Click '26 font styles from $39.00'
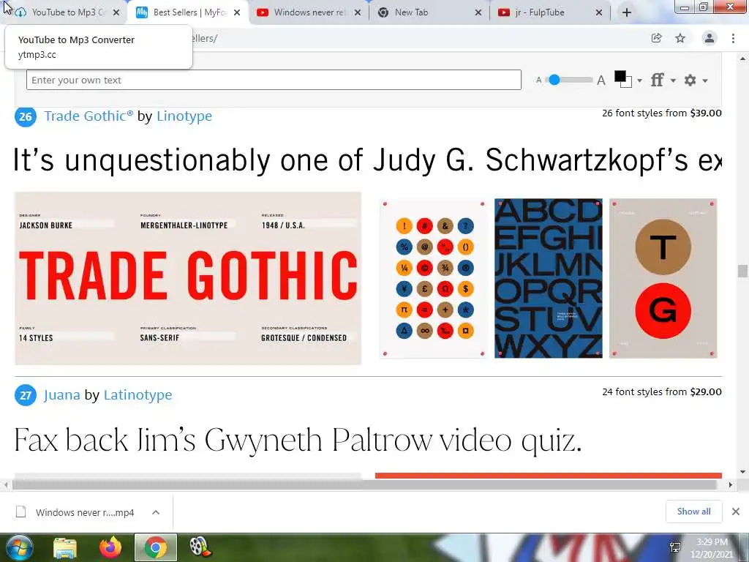 tap(661, 113)
